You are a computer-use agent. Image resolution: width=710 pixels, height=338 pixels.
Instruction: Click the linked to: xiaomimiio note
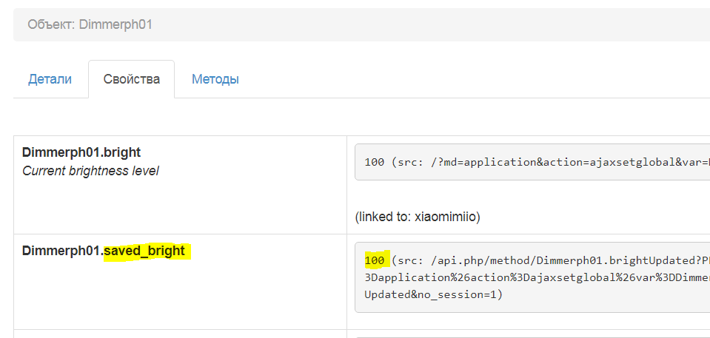(x=418, y=217)
